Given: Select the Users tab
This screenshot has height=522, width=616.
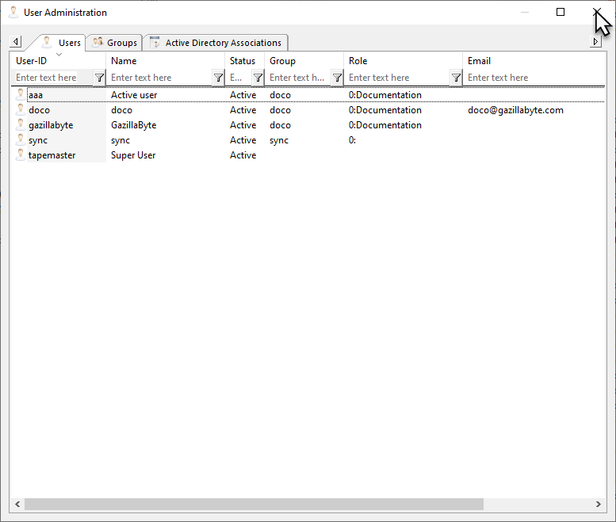Looking at the screenshot, I should 62,43.
